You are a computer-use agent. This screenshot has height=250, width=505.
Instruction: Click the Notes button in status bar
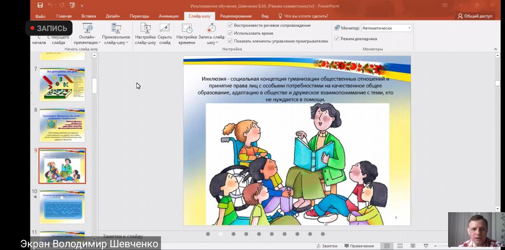pyautogui.click(x=327, y=246)
